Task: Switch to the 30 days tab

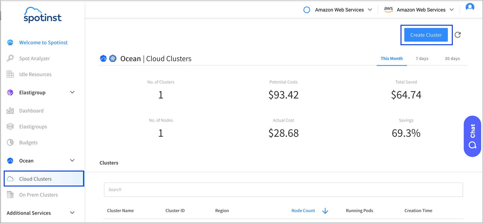Action: point(452,58)
